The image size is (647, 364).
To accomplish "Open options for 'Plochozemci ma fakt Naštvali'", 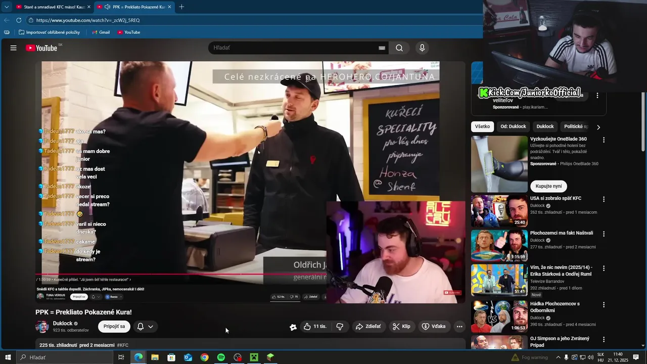I will pos(604,234).
